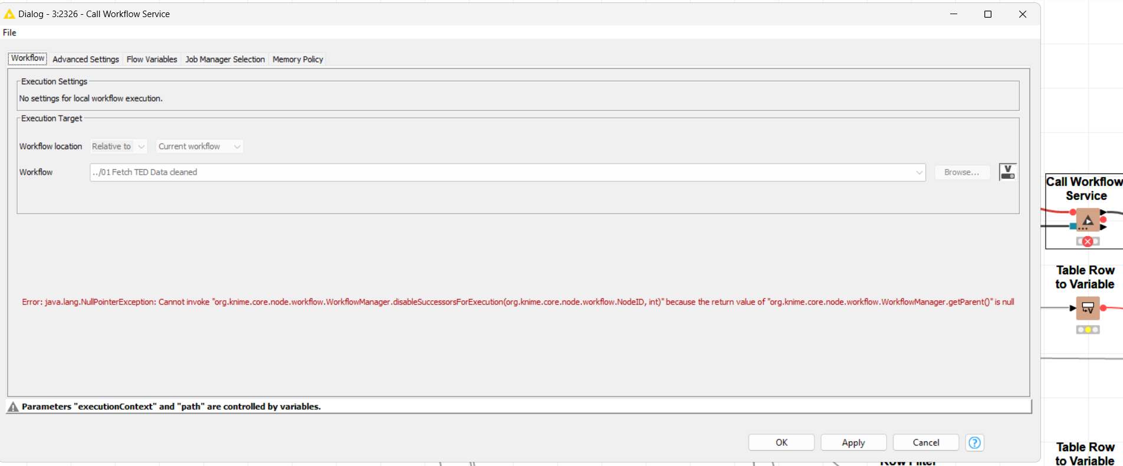Maximize the dialog window
1123x466 pixels.
(988, 14)
